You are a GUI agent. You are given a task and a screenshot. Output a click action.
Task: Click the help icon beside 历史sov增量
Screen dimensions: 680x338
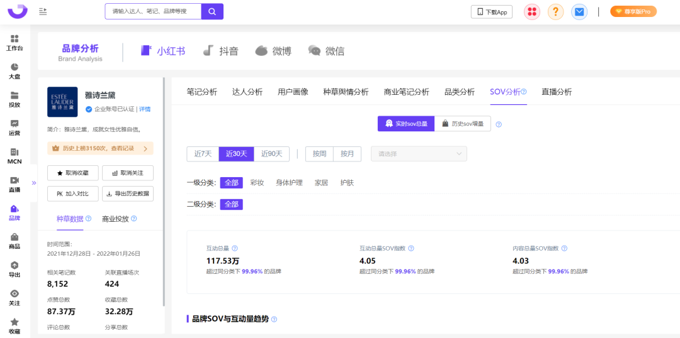point(499,124)
